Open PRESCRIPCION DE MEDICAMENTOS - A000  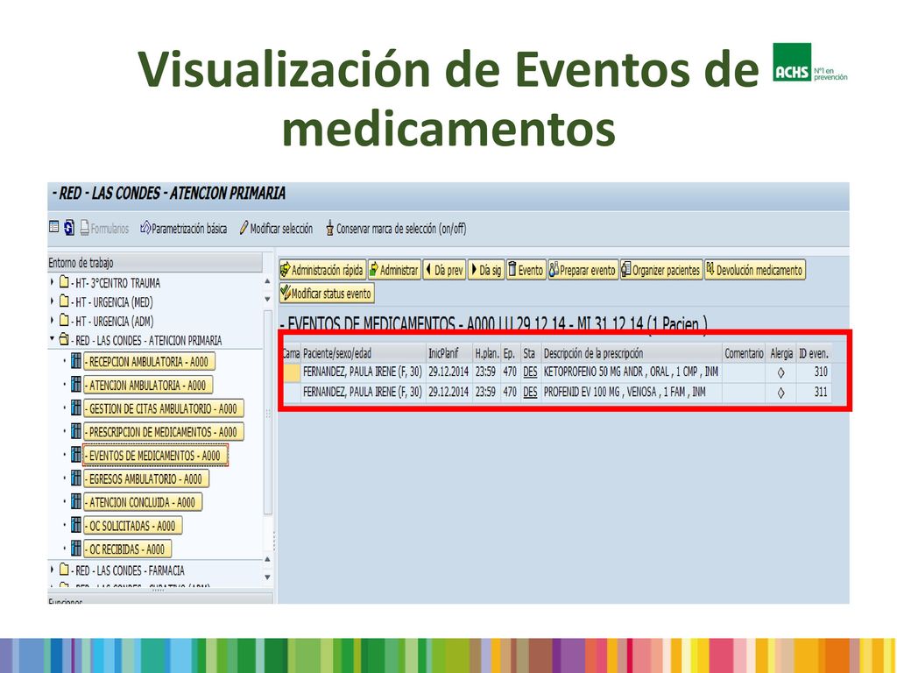[164, 432]
